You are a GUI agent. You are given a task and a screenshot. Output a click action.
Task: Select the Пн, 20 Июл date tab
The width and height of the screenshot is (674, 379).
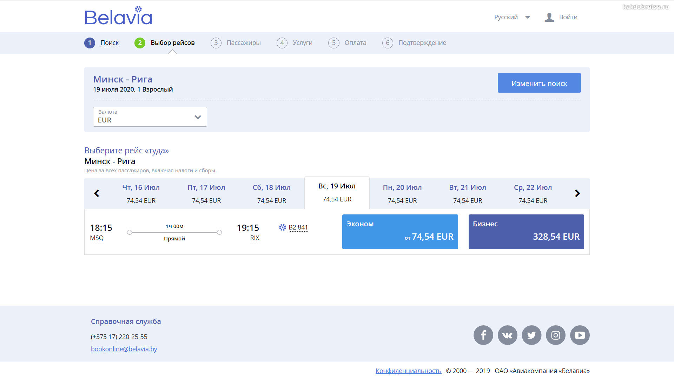tap(402, 194)
